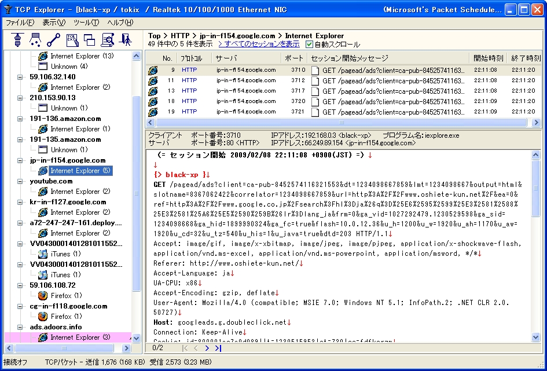The image size is (547, 371).
Task: Click the すべてのセッションを表示 link
Action: point(259,44)
